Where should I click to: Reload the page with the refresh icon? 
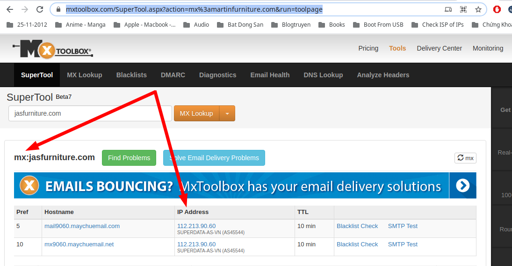(x=40, y=9)
